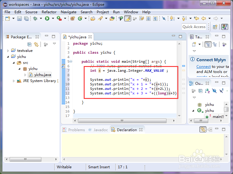Click the Quick Access field

pos(194,27)
